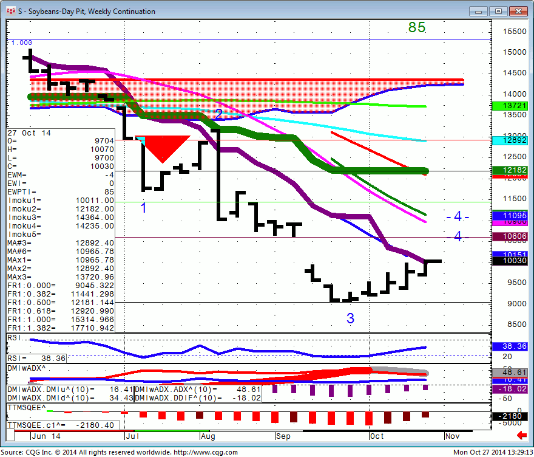Click the H= 10070 high value row

[61, 149]
